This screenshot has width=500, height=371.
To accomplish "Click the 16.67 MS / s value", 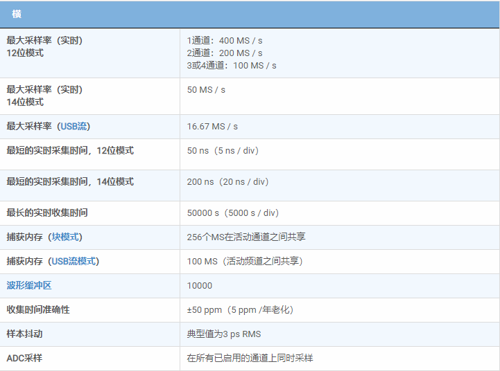I will pyautogui.click(x=212, y=126).
